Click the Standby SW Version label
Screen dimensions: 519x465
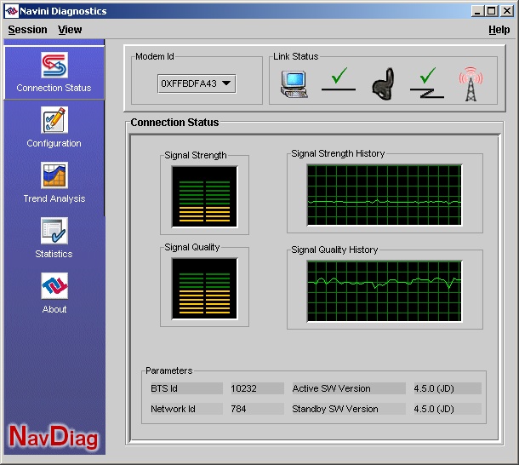click(349, 409)
